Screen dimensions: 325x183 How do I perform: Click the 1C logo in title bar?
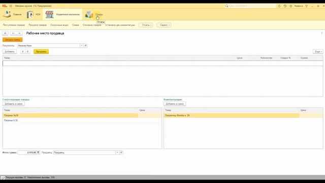[x=5, y=6]
